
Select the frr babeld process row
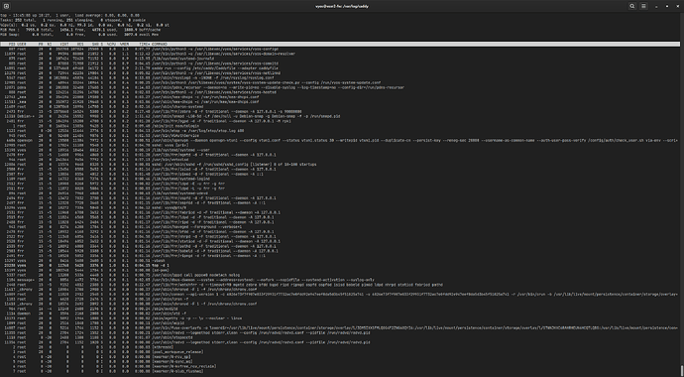[340, 250]
